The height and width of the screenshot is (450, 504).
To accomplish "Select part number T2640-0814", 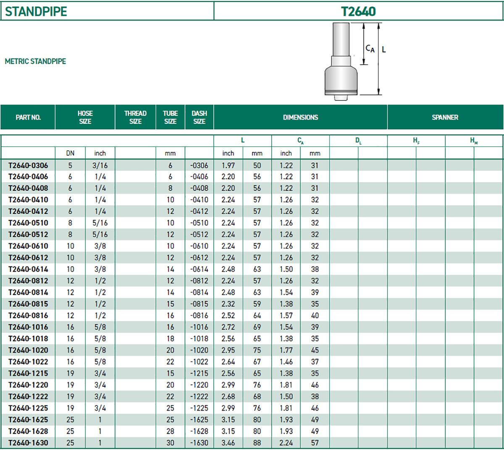I will (28, 292).
